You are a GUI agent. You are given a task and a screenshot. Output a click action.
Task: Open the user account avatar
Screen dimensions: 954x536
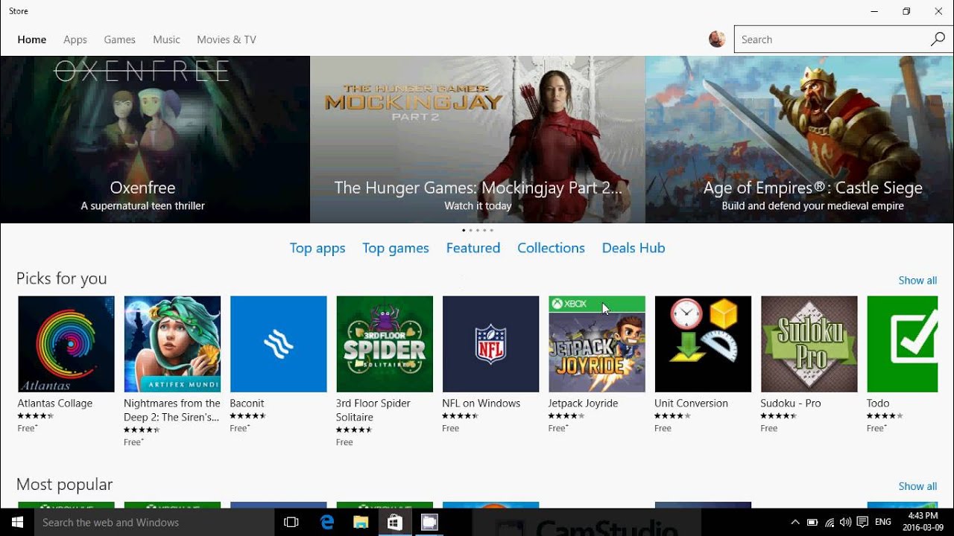coord(717,39)
